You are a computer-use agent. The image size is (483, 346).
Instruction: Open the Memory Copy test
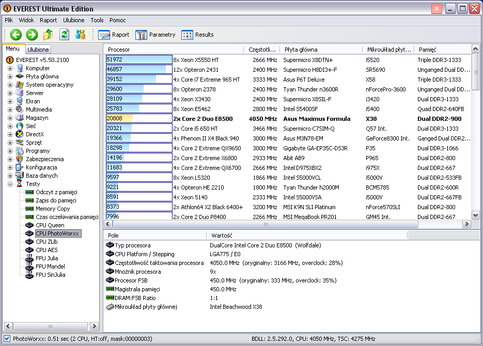click(x=52, y=209)
